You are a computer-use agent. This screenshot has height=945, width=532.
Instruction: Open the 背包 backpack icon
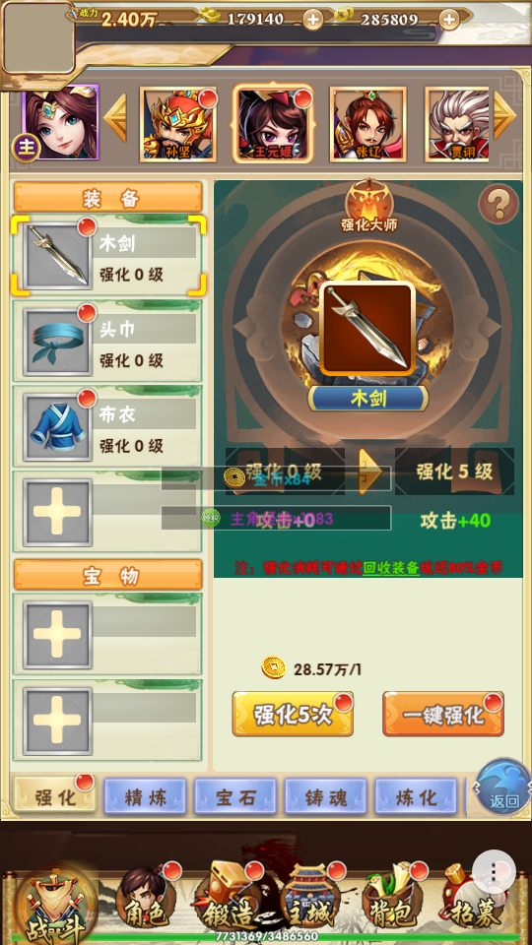(x=392, y=900)
